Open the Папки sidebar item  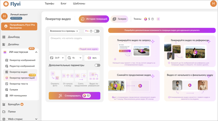pos(12,112)
